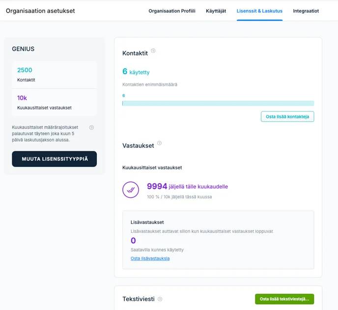Viewport: 338px width, 310px height.
Task: Select the Lisenssit & Laskutus tab
Action: [259, 11]
